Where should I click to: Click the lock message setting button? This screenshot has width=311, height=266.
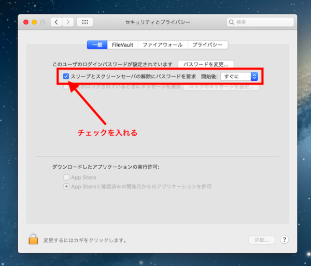(221, 87)
